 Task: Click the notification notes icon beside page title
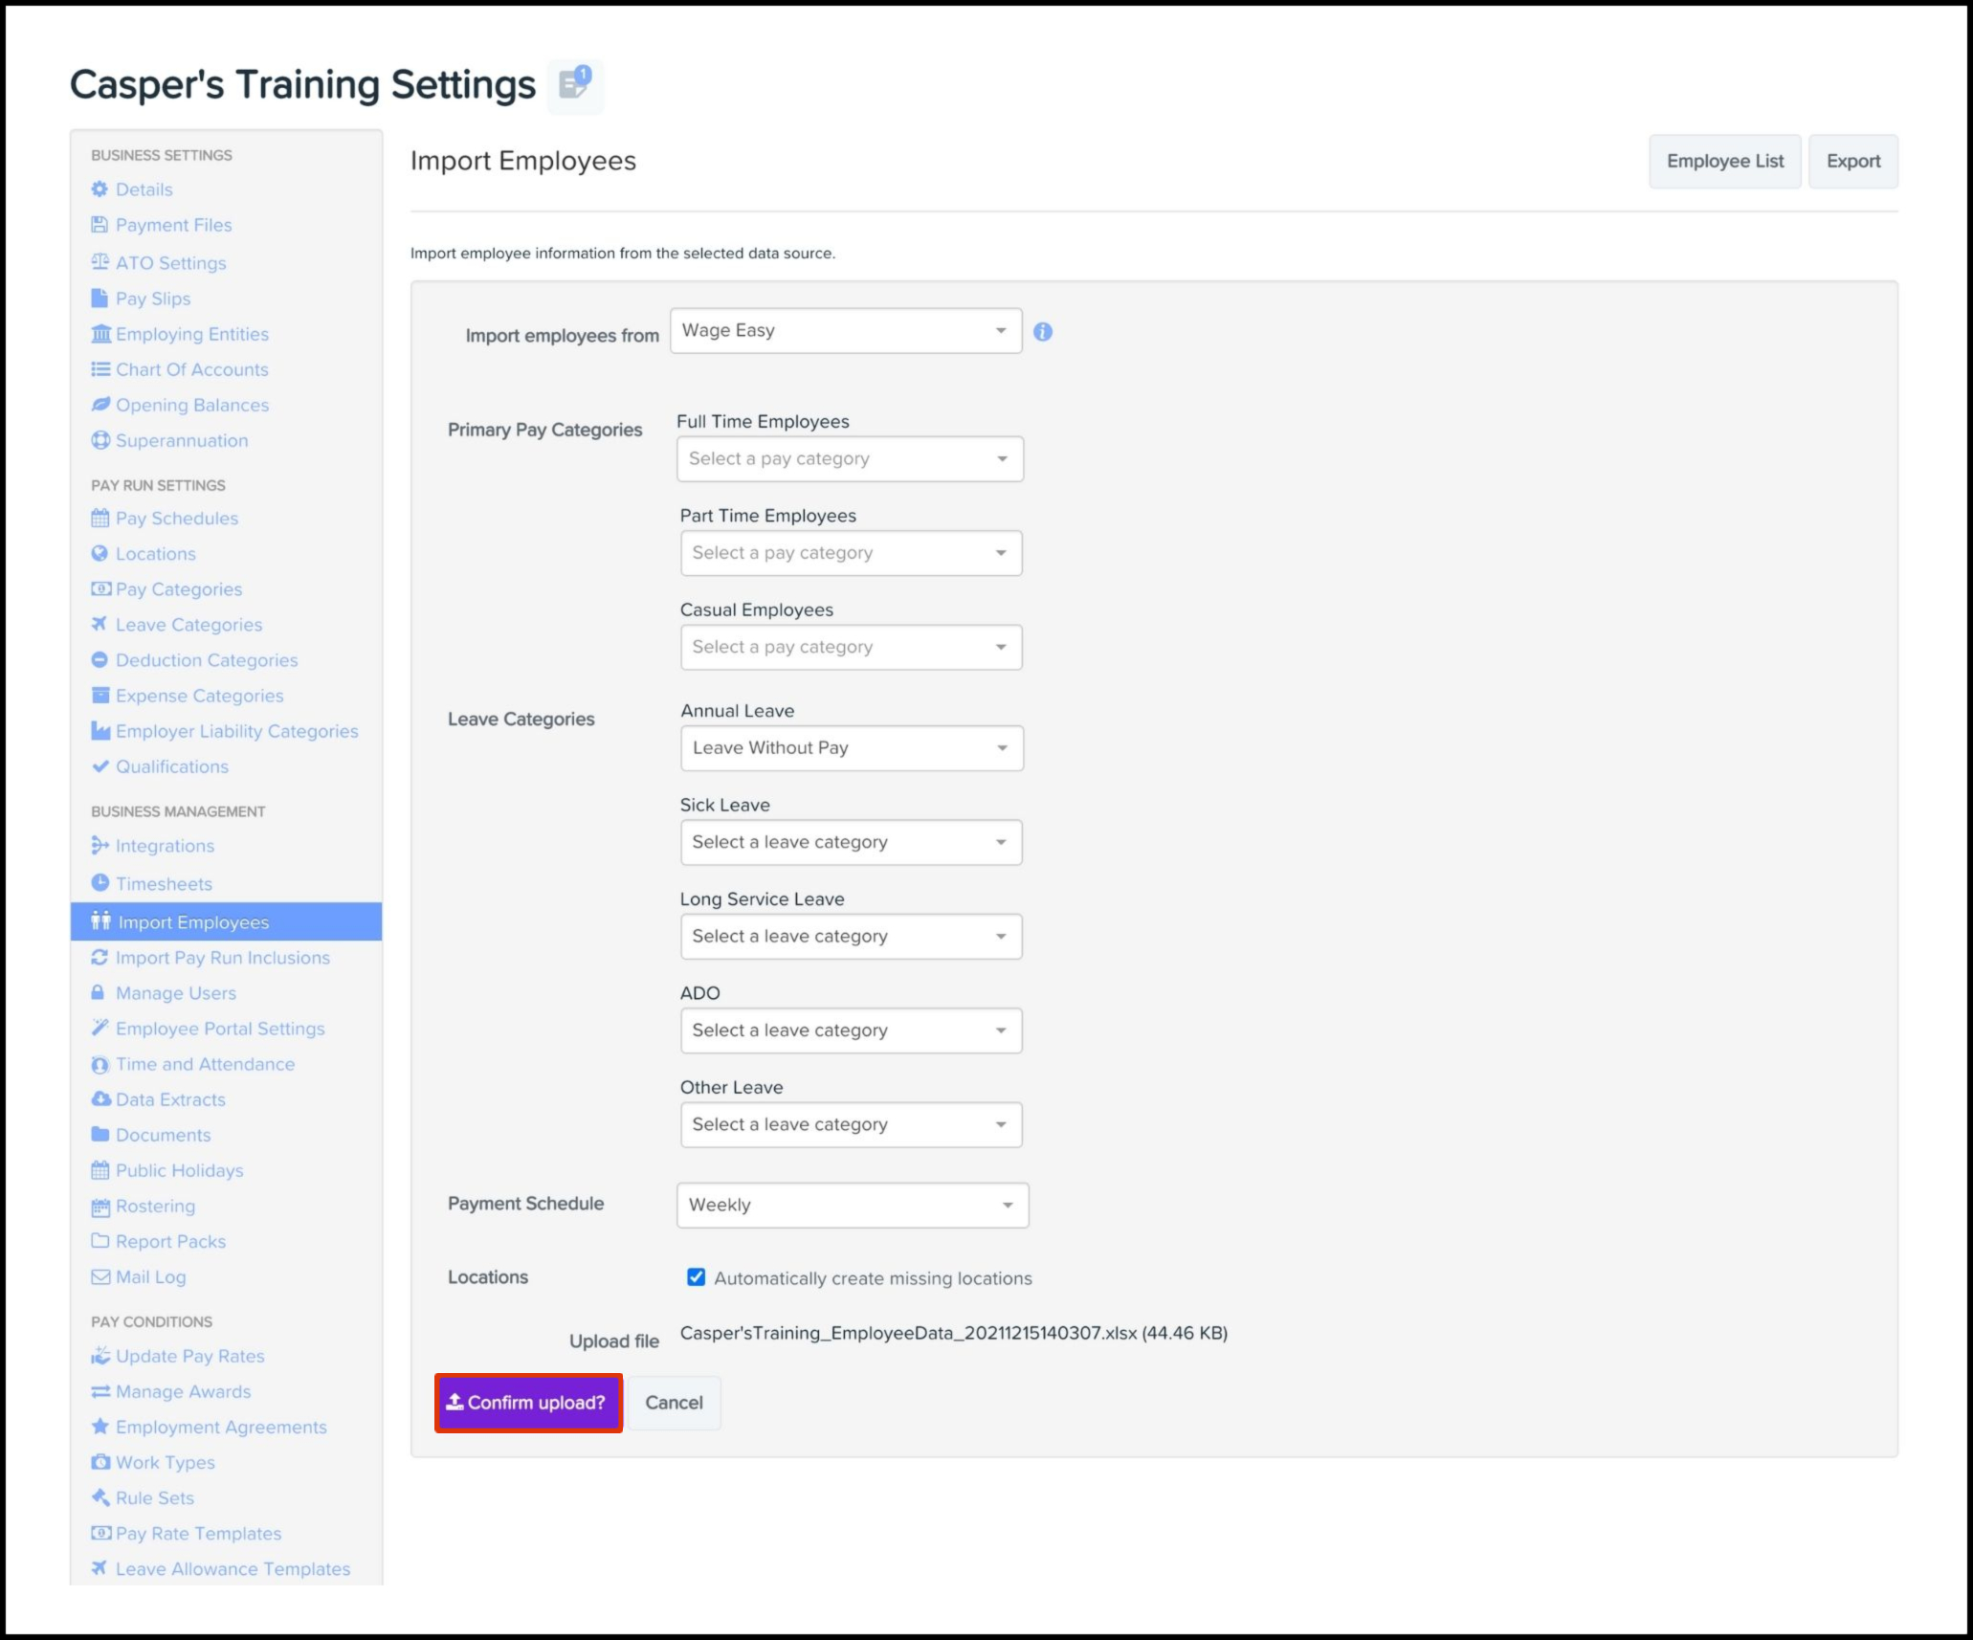coord(575,84)
